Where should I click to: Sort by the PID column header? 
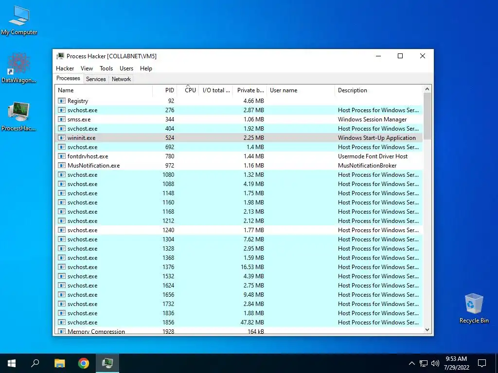click(164, 90)
